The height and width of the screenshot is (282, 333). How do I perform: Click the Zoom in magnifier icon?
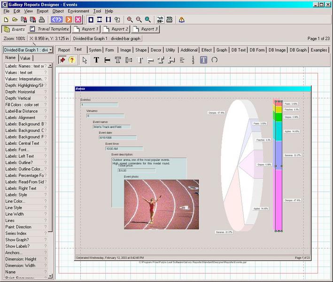tap(130, 20)
